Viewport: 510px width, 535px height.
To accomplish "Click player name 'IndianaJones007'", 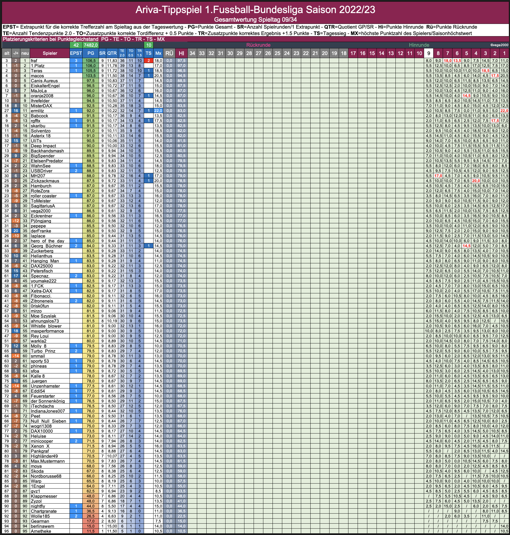I will click(48, 411).
